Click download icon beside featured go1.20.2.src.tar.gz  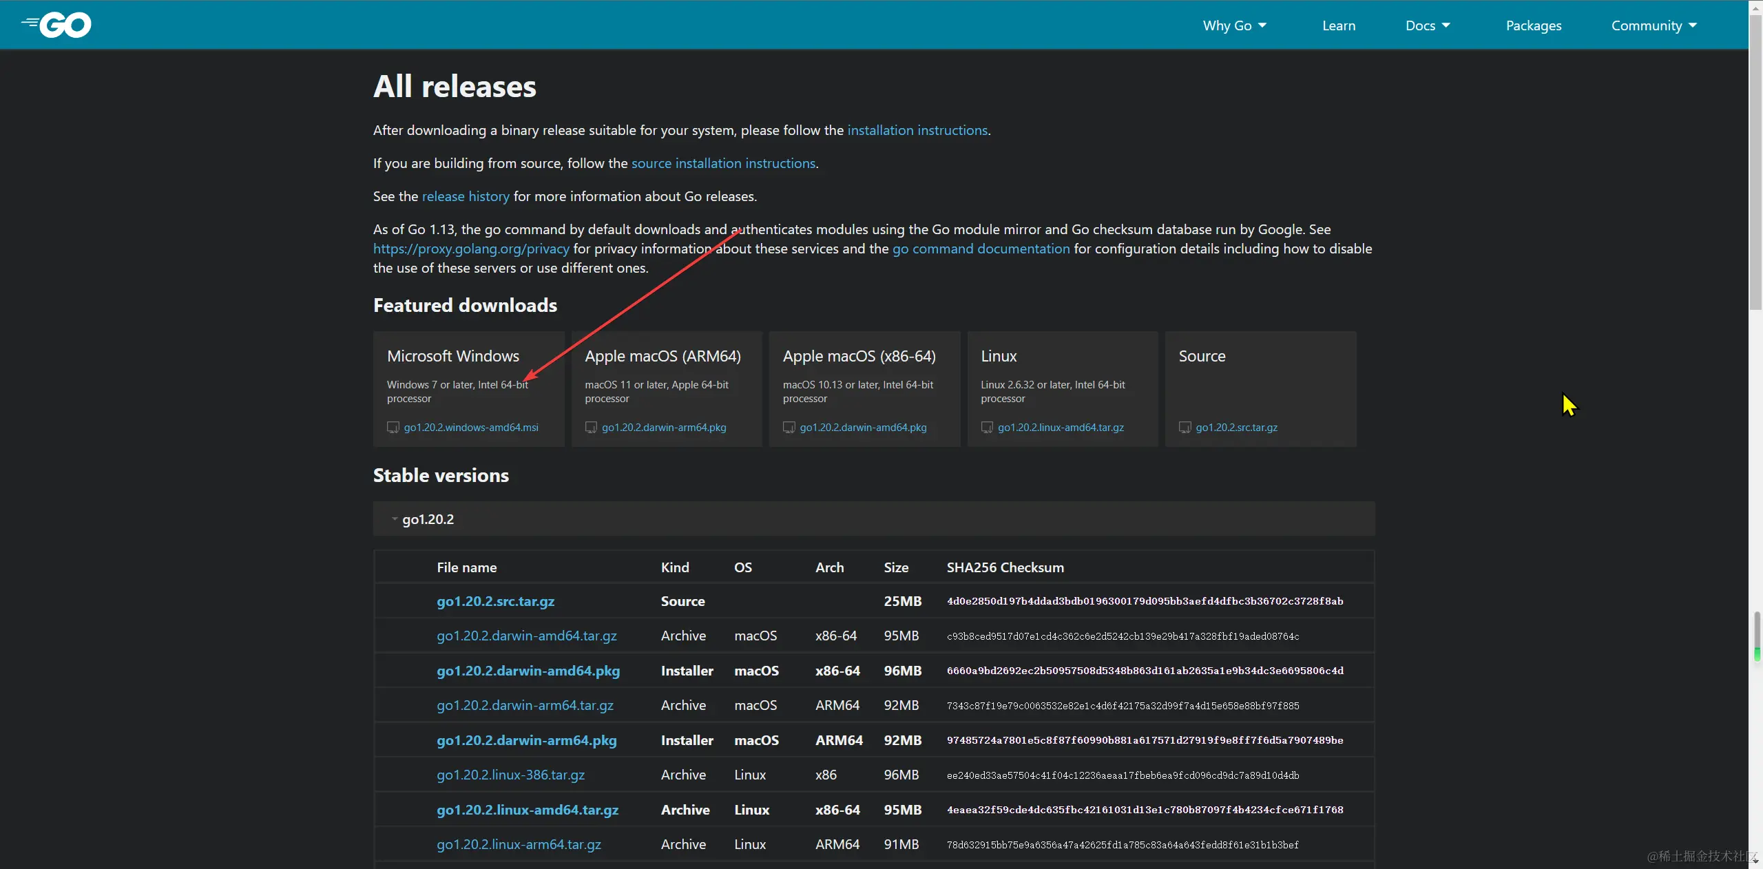pos(1185,428)
